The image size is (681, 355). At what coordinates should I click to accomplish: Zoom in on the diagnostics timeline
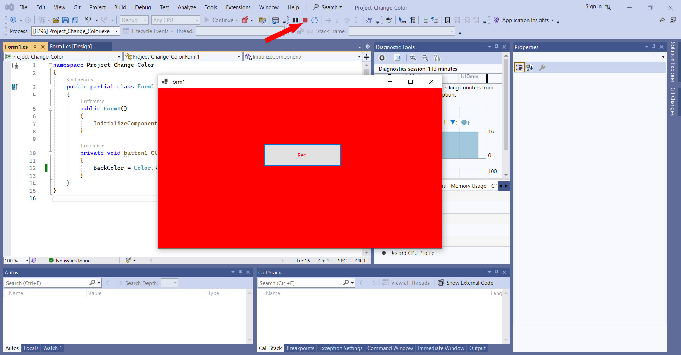413,58
